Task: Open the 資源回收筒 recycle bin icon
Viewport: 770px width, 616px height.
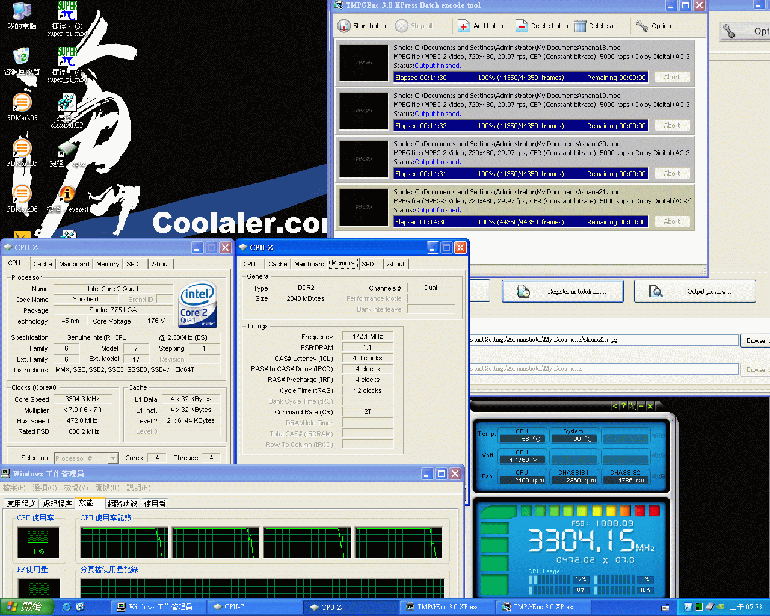Action: [22, 61]
